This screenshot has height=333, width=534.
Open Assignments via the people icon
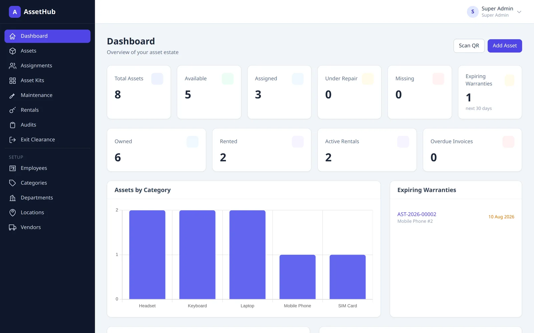13,66
